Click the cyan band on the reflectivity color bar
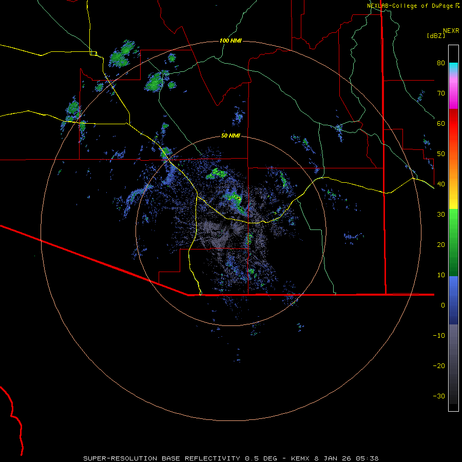462x462 pixels. [453, 67]
